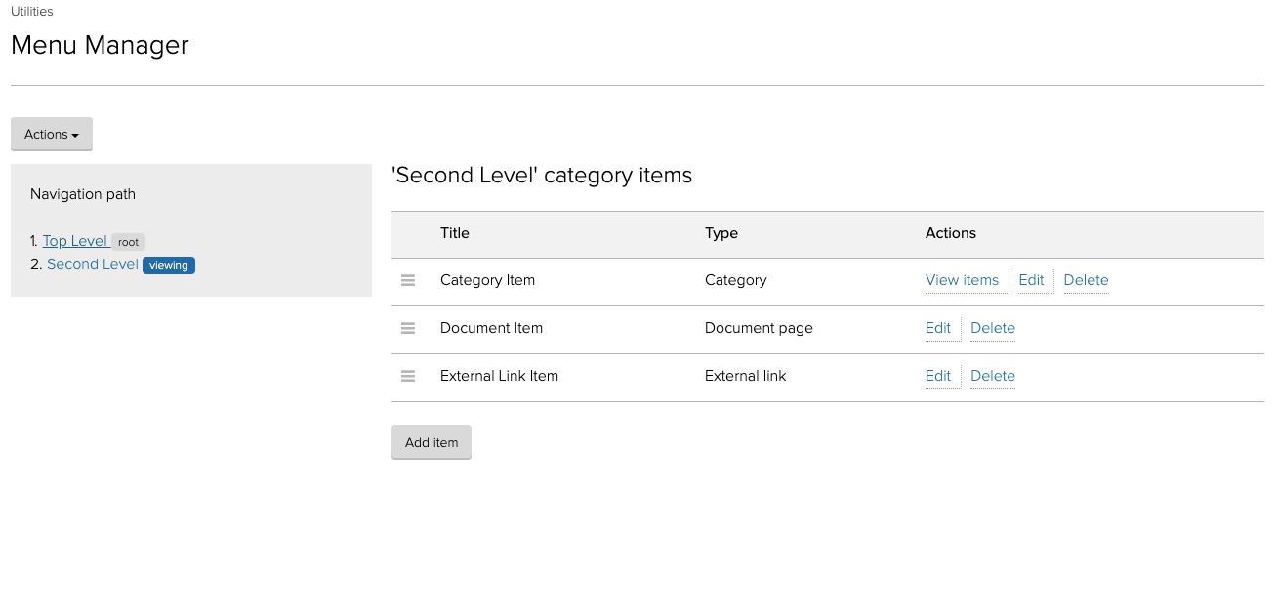Click the blue viewing badge

click(169, 265)
